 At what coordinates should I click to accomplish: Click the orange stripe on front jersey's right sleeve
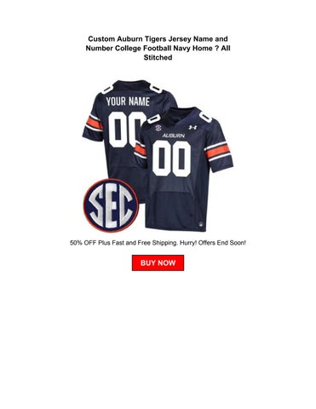pos(217,152)
